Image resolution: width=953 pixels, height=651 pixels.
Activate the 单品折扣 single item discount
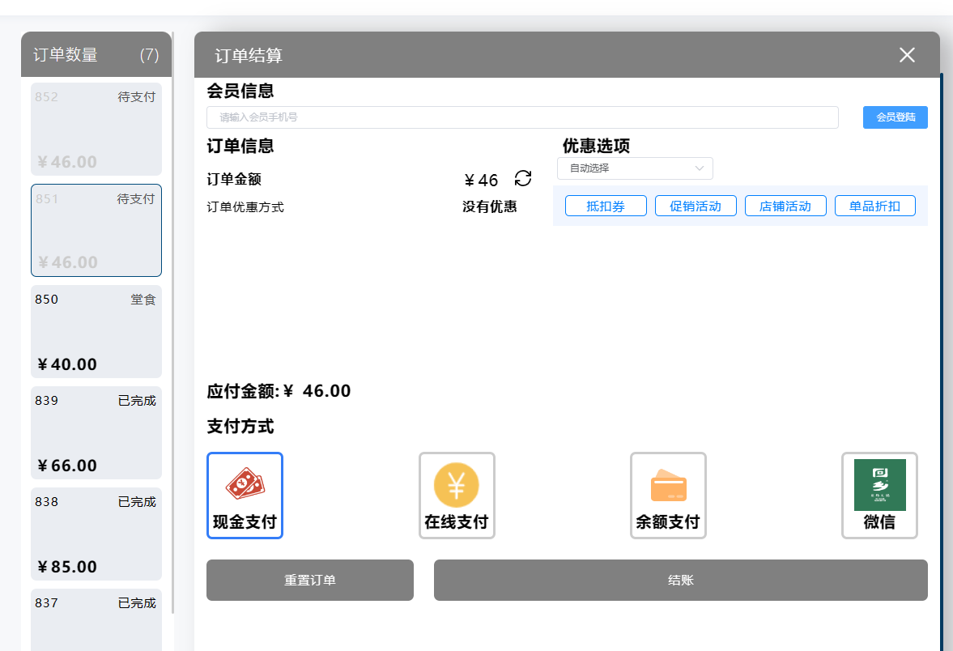(874, 205)
